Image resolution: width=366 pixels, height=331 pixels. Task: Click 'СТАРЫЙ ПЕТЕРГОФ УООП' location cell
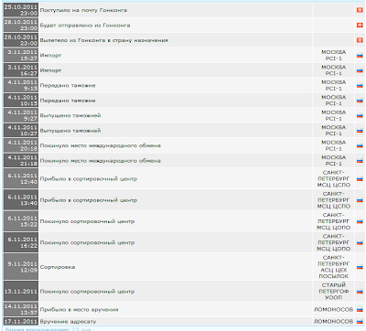pyautogui.click(x=333, y=292)
